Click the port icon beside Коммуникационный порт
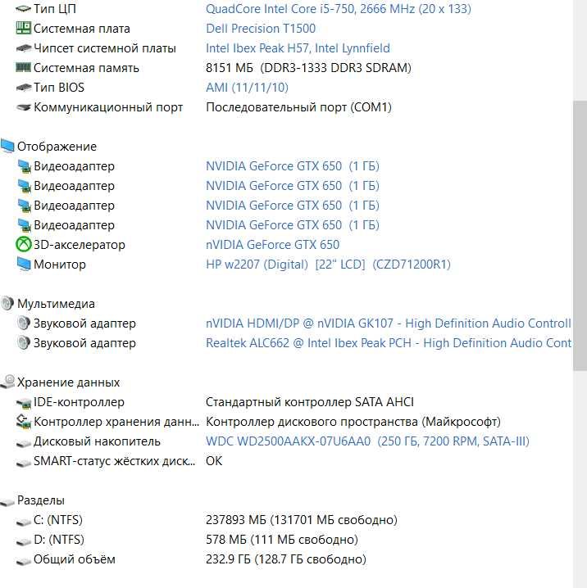587x588 pixels. (x=23, y=107)
